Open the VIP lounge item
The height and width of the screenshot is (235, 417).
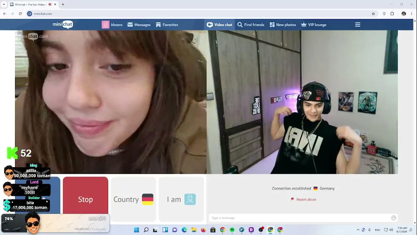(314, 25)
